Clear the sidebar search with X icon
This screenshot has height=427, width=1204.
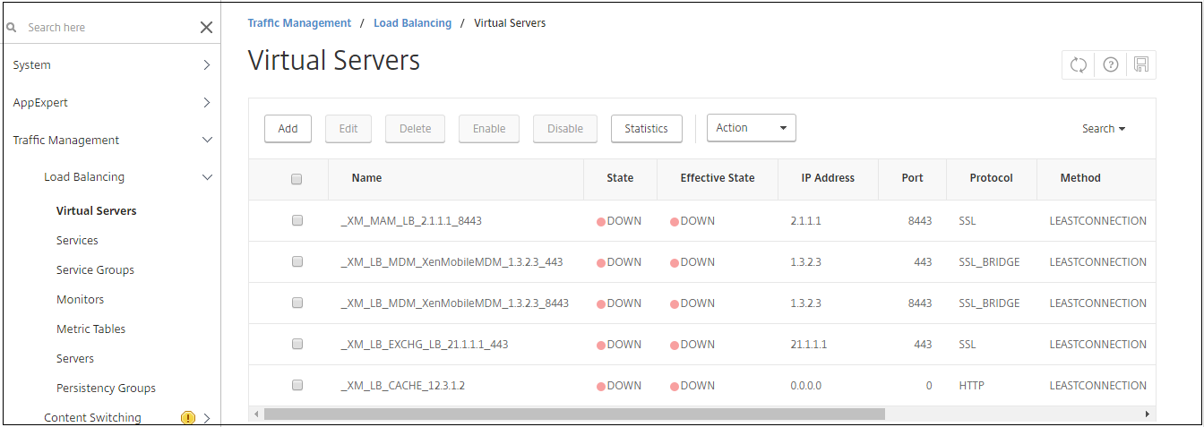206,28
